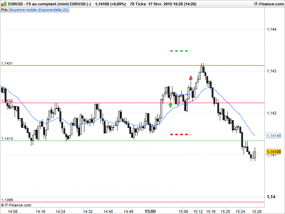Screen dimensions: 285x214
Task: Click the red dashed stop-loss line
Action: click(x=180, y=135)
